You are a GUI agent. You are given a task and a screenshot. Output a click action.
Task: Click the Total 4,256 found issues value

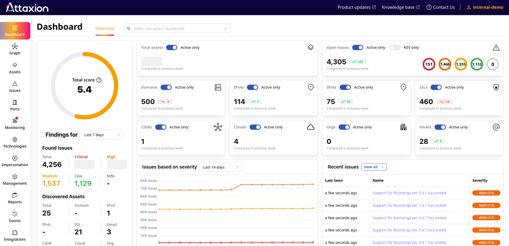tap(52, 165)
